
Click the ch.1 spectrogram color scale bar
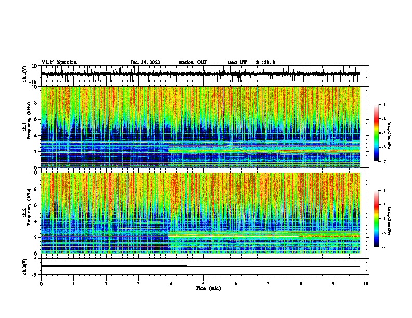pos(377,133)
